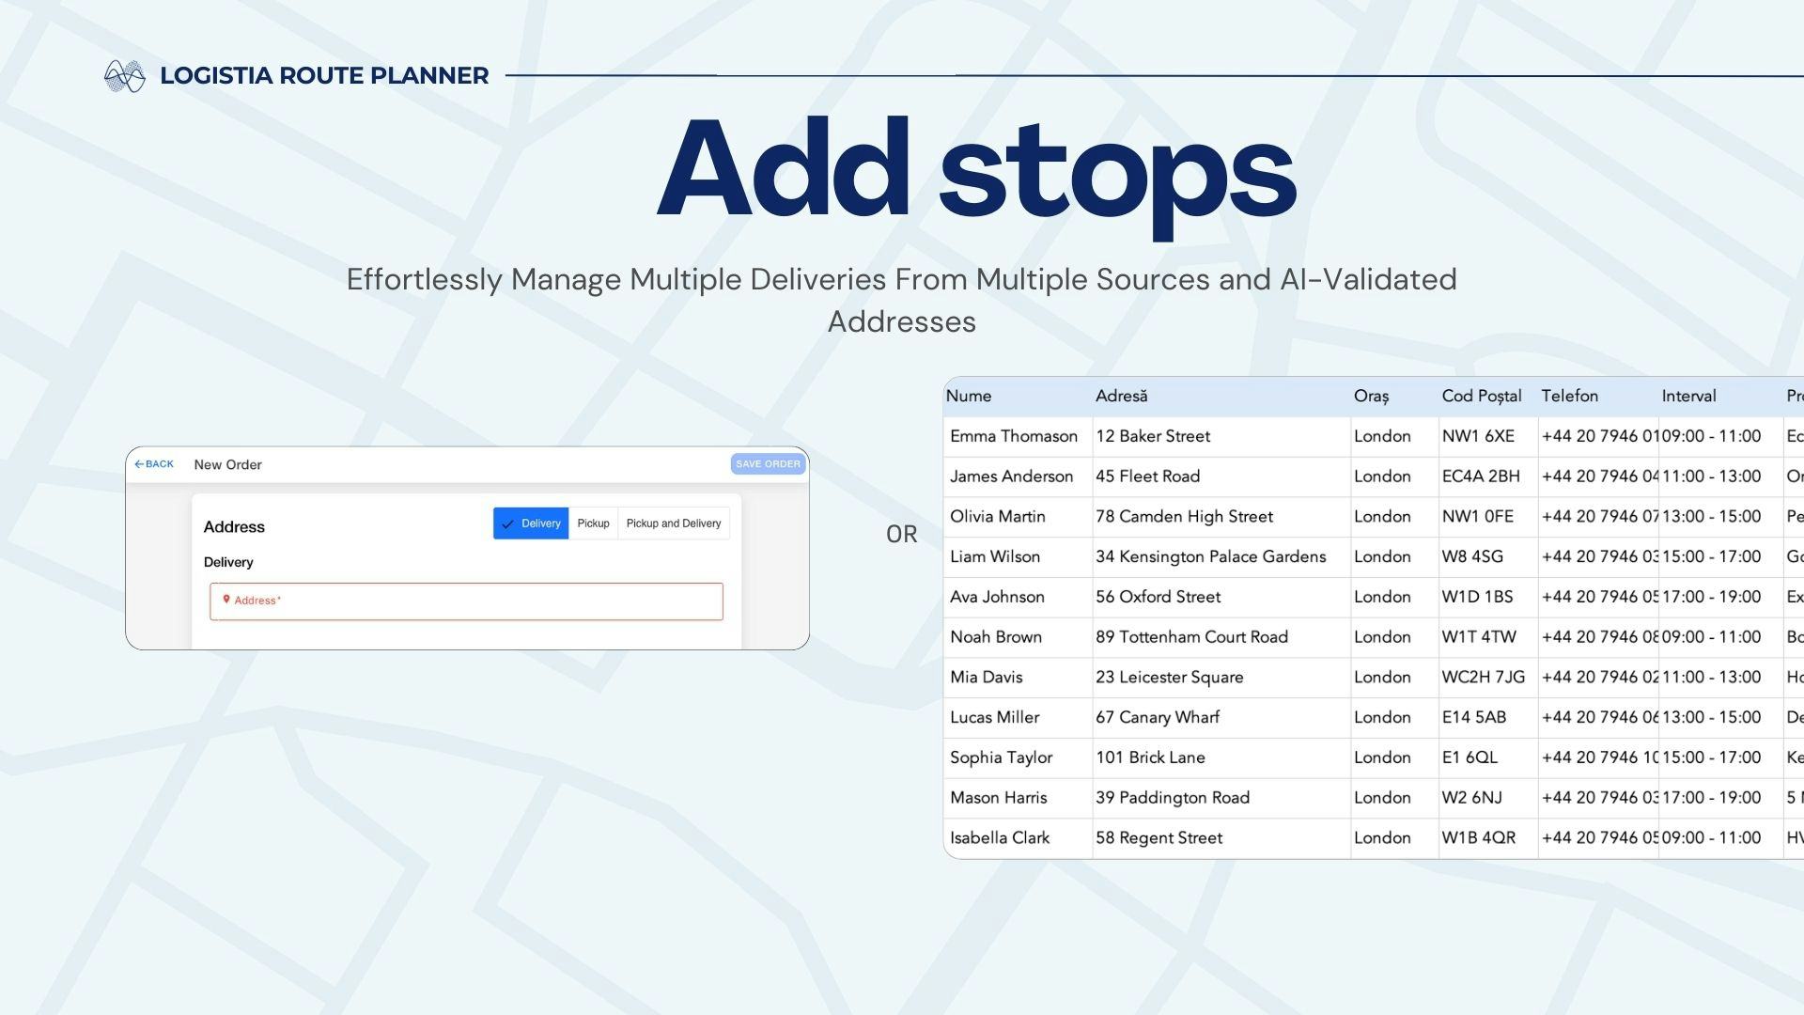
Task: Select the James Anderson name cell
Action: tap(1018, 477)
